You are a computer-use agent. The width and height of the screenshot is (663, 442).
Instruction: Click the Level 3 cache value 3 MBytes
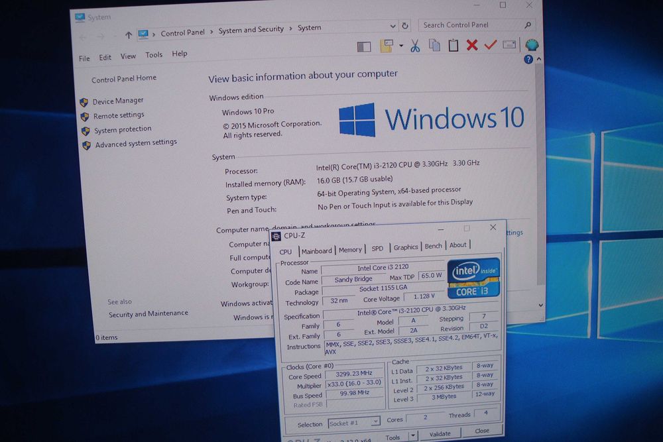coord(444,397)
